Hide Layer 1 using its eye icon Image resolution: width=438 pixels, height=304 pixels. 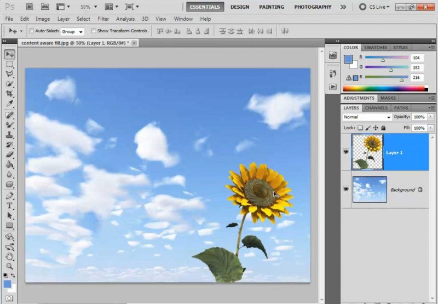click(346, 152)
